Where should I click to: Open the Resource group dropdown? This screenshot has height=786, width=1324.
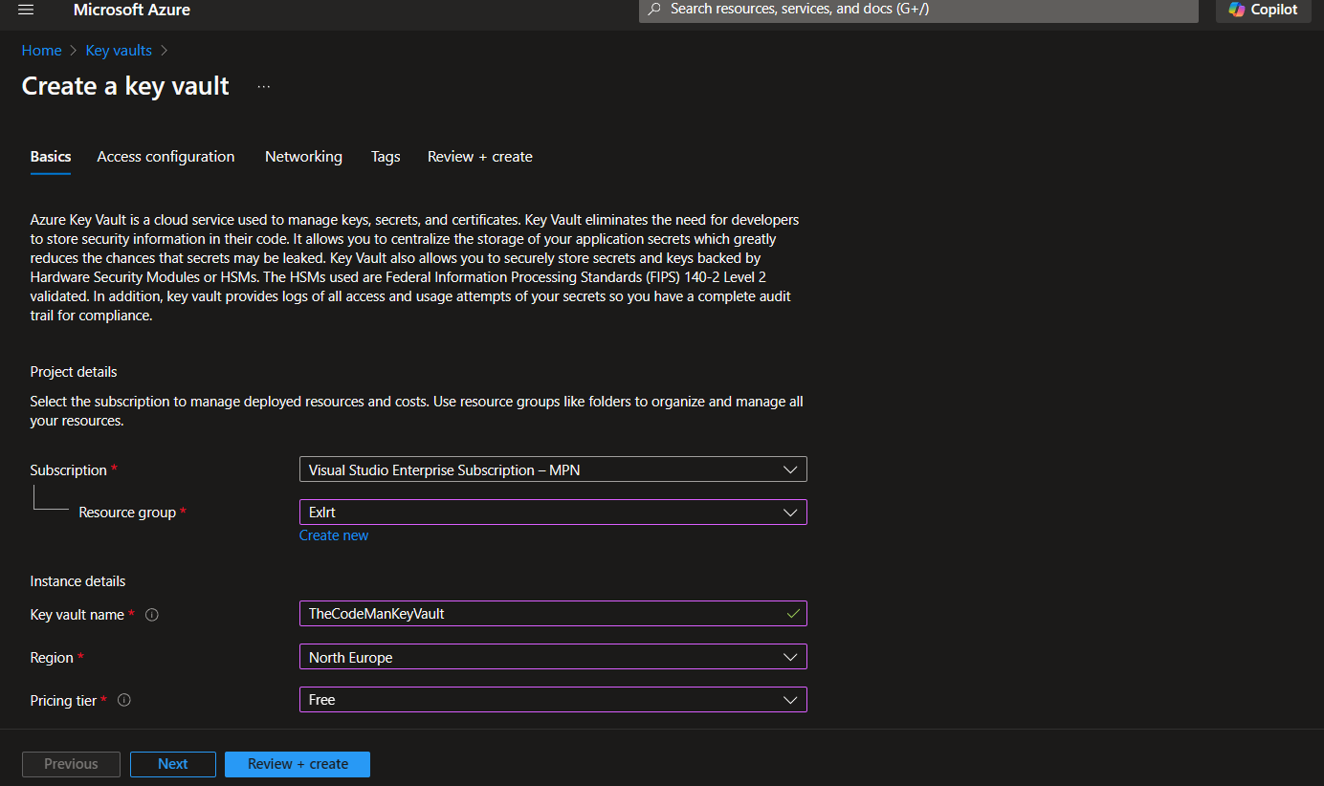(553, 513)
